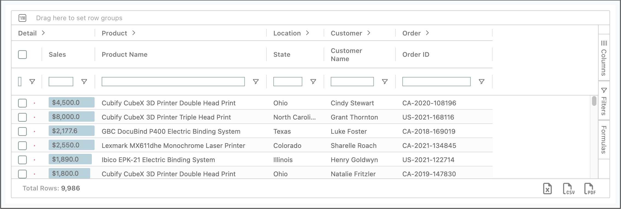The height and width of the screenshot is (209, 621).
Task: Toggle the select-all header checkbox
Action: click(22, 55)
